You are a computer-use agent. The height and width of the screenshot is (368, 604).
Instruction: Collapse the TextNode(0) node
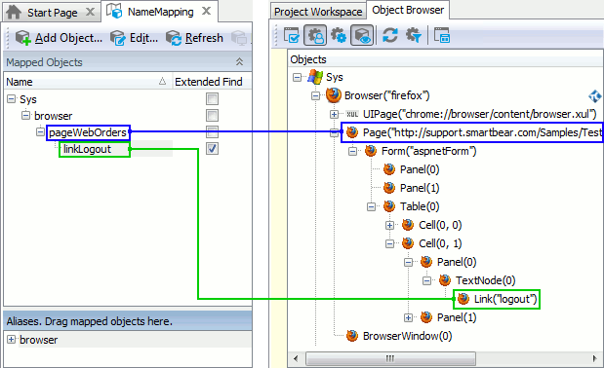click(426, 280)
